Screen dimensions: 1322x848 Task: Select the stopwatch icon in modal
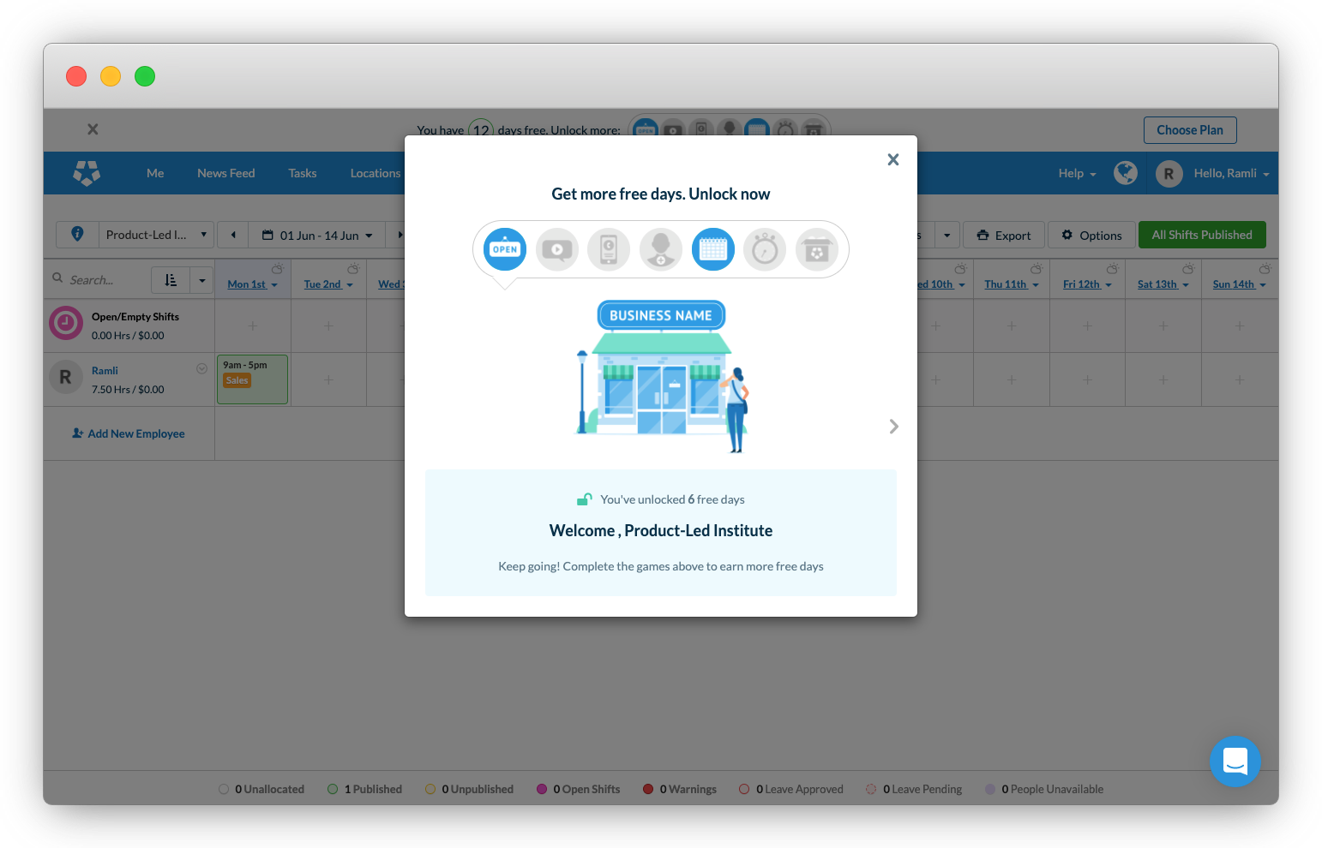765,249
